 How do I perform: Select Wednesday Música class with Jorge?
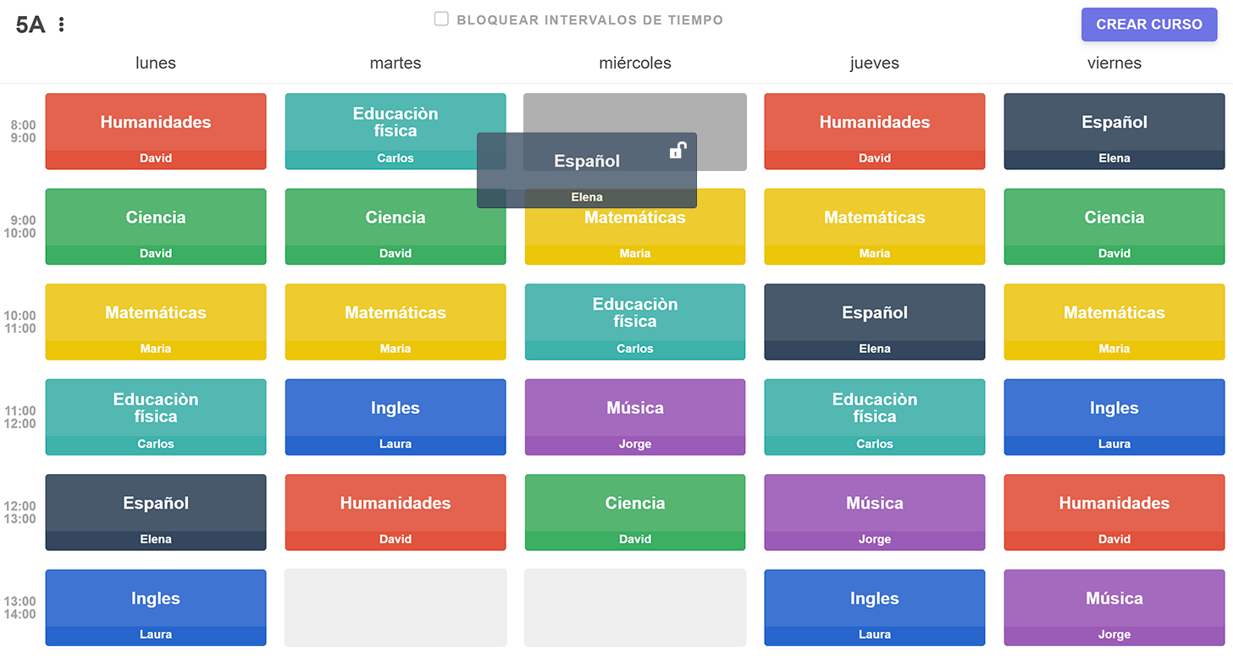click(x=635, y=416)
